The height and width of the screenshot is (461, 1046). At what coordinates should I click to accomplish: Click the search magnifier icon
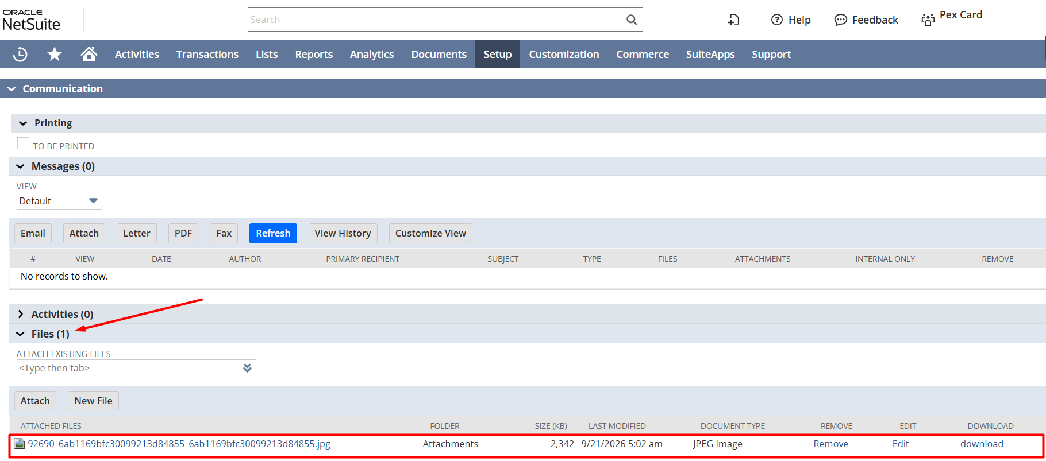point(632,20)
